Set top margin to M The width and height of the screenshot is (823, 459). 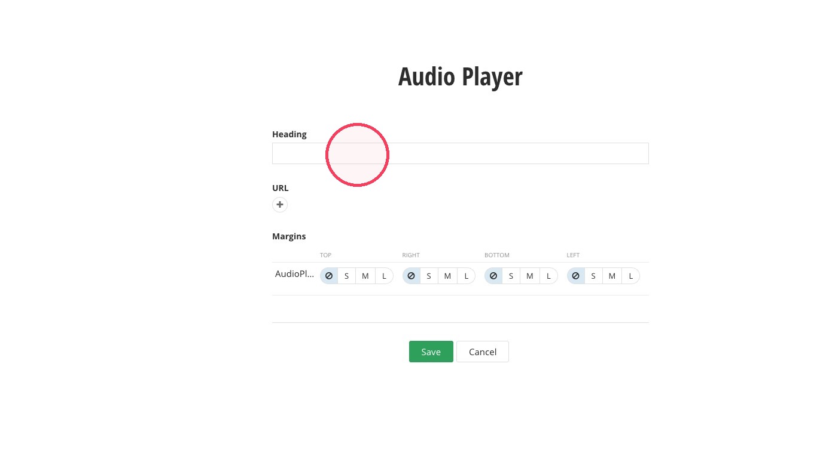[365, 276]
